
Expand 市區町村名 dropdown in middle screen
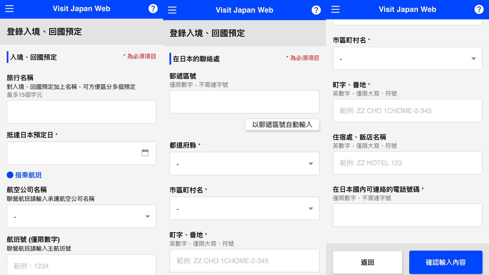(244, 208)
